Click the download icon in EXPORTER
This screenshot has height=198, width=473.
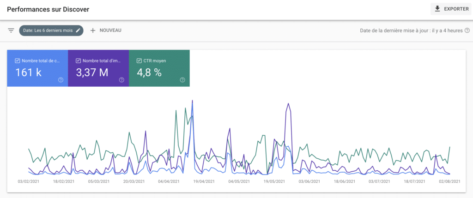pos(437,9)
